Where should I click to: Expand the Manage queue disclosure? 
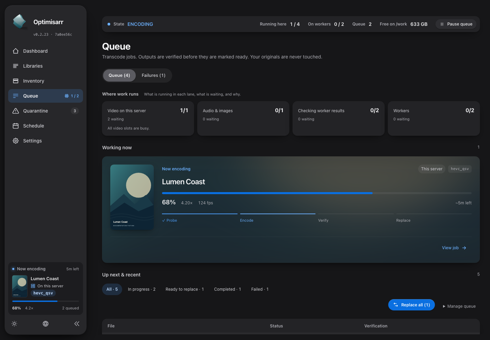459,306
